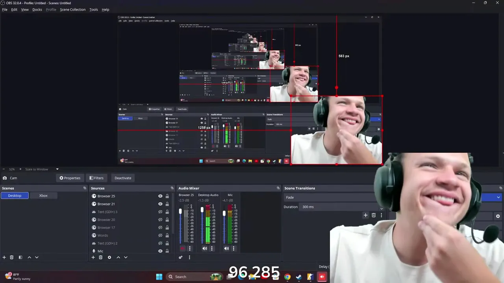Click the Filters button
This screenshot has width=504, height=283.
pyautogui.click(x=96, y=178)
